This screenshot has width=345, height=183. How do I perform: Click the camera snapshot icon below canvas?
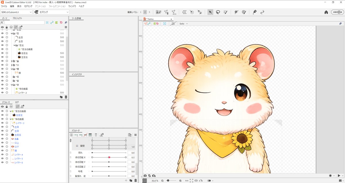pyautogui.click(x=145, y=176)
